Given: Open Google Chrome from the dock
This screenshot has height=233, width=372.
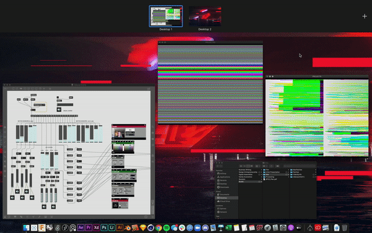Looking at the screenshot, I should (x=159, y=228).
